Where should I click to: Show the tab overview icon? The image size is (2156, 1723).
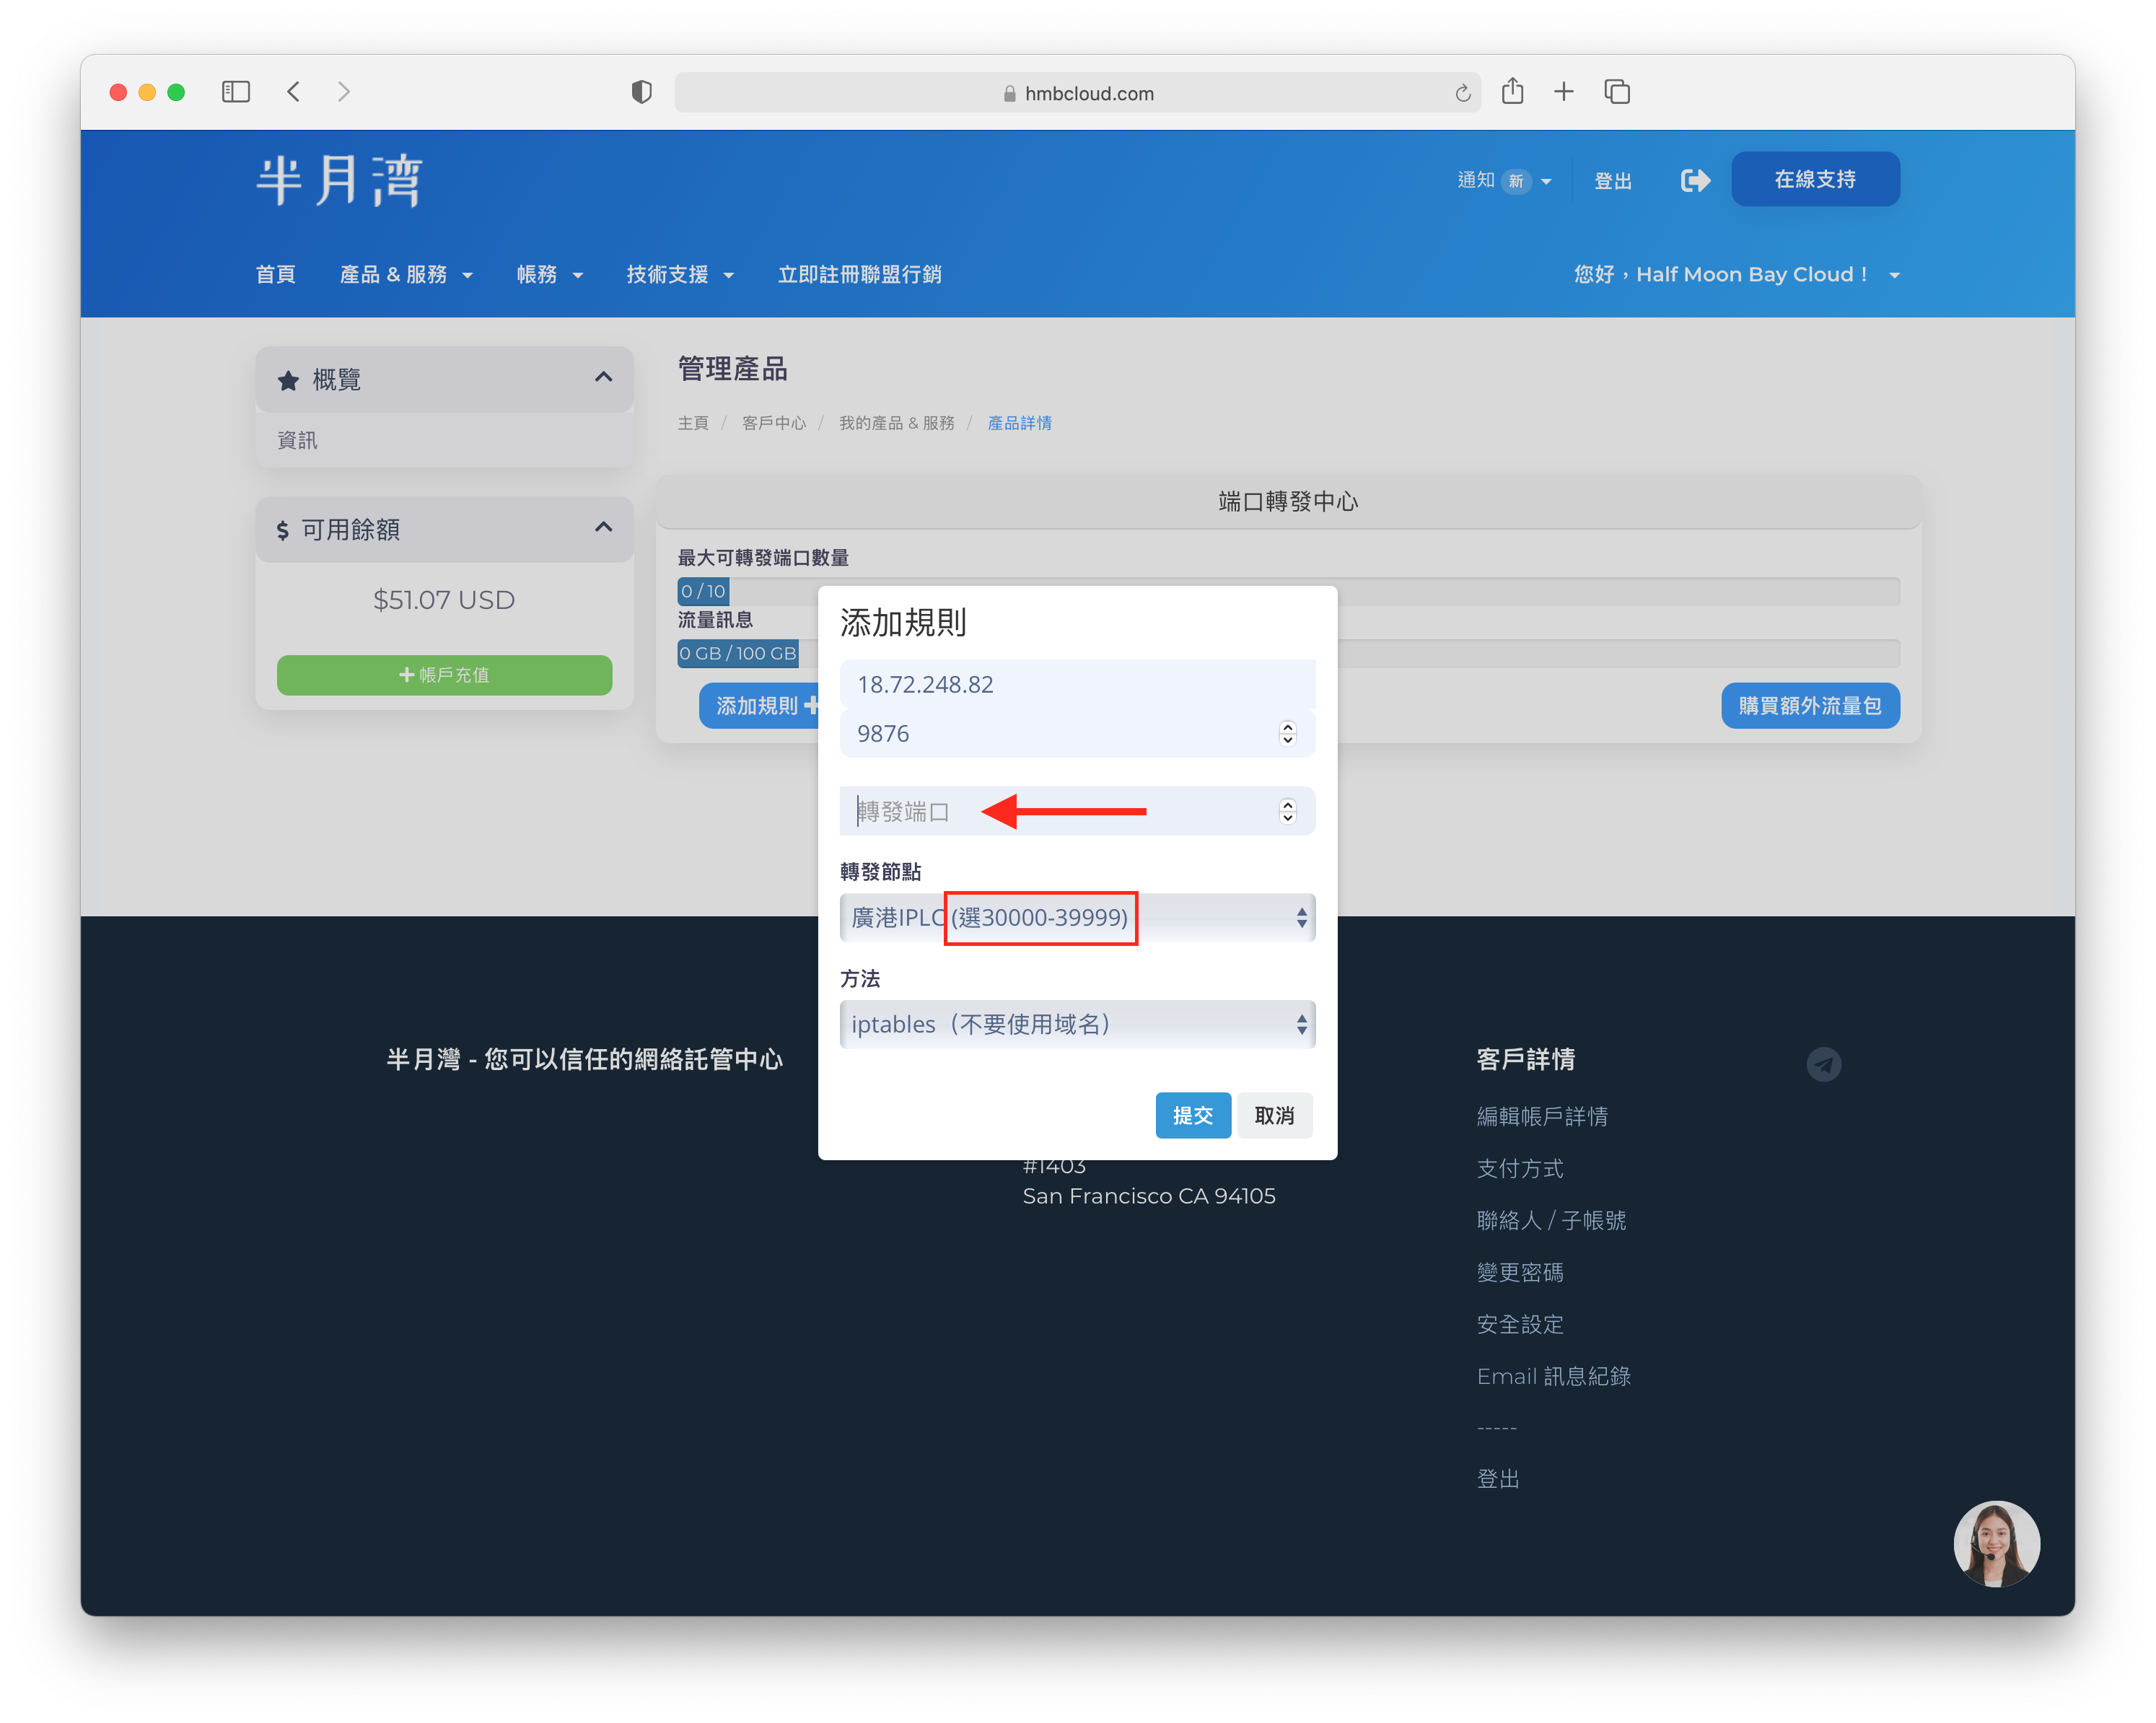(x=1617, y=92)
